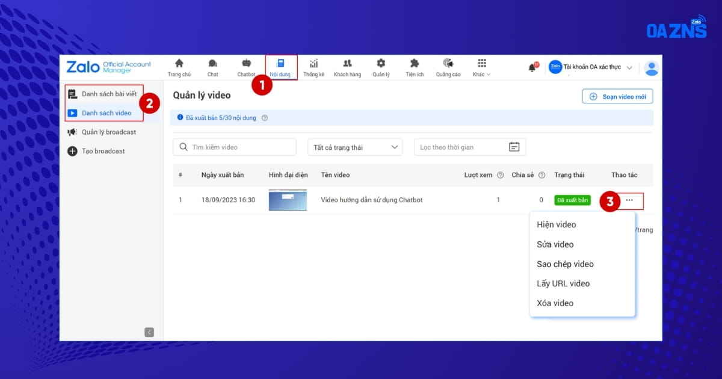Open Danh sách video in sidebar
The image size is (722, 379).
point(100,113)
